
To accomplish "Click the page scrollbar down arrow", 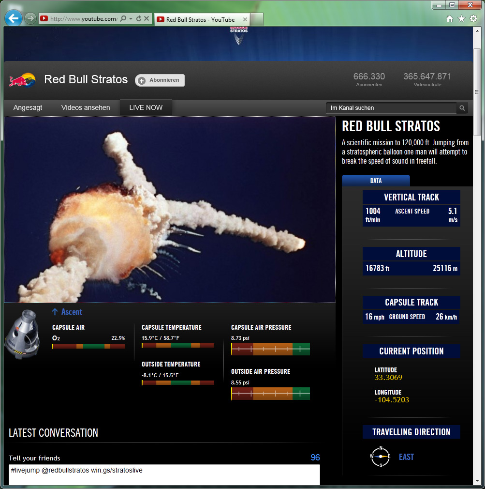I will [477, 481].
